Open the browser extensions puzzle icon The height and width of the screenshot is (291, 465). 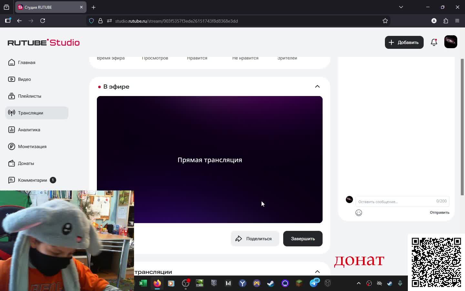[446, 21]
